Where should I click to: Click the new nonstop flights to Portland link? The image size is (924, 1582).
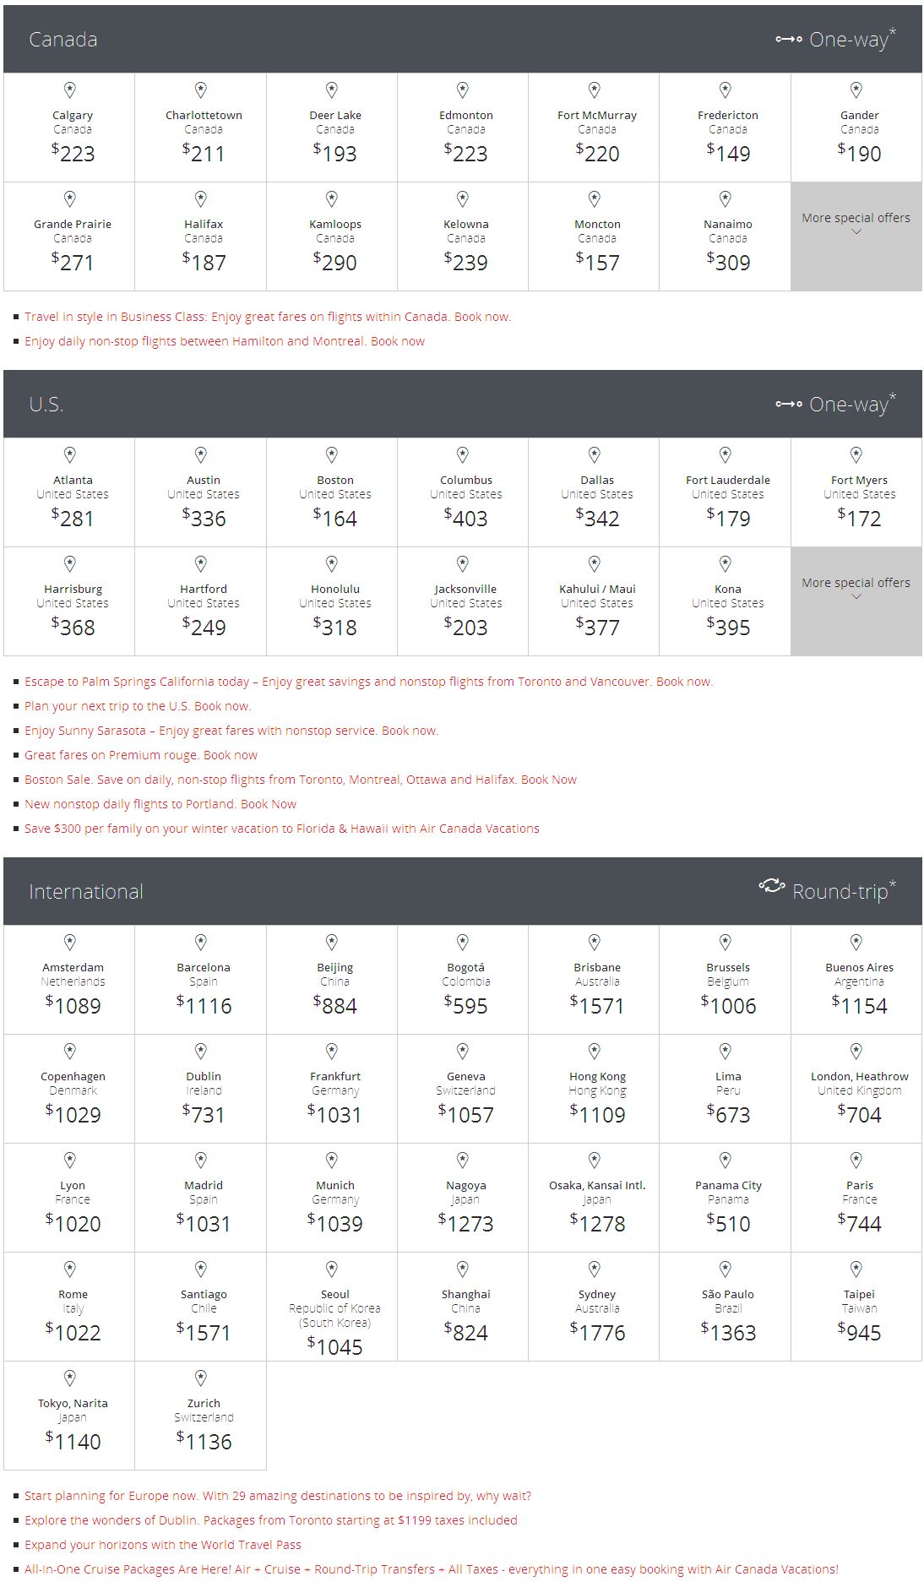click(160, 804)
